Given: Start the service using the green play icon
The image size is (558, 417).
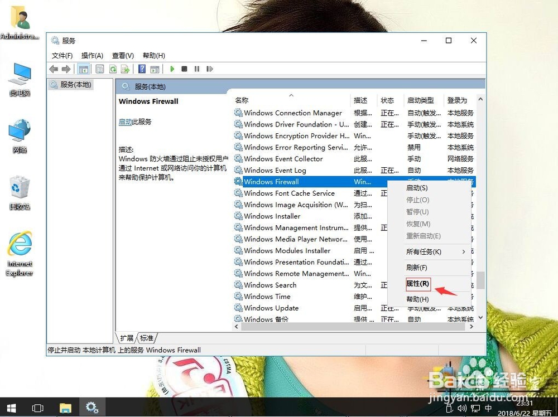Looking at the screenshot, I should click(172, 69).
